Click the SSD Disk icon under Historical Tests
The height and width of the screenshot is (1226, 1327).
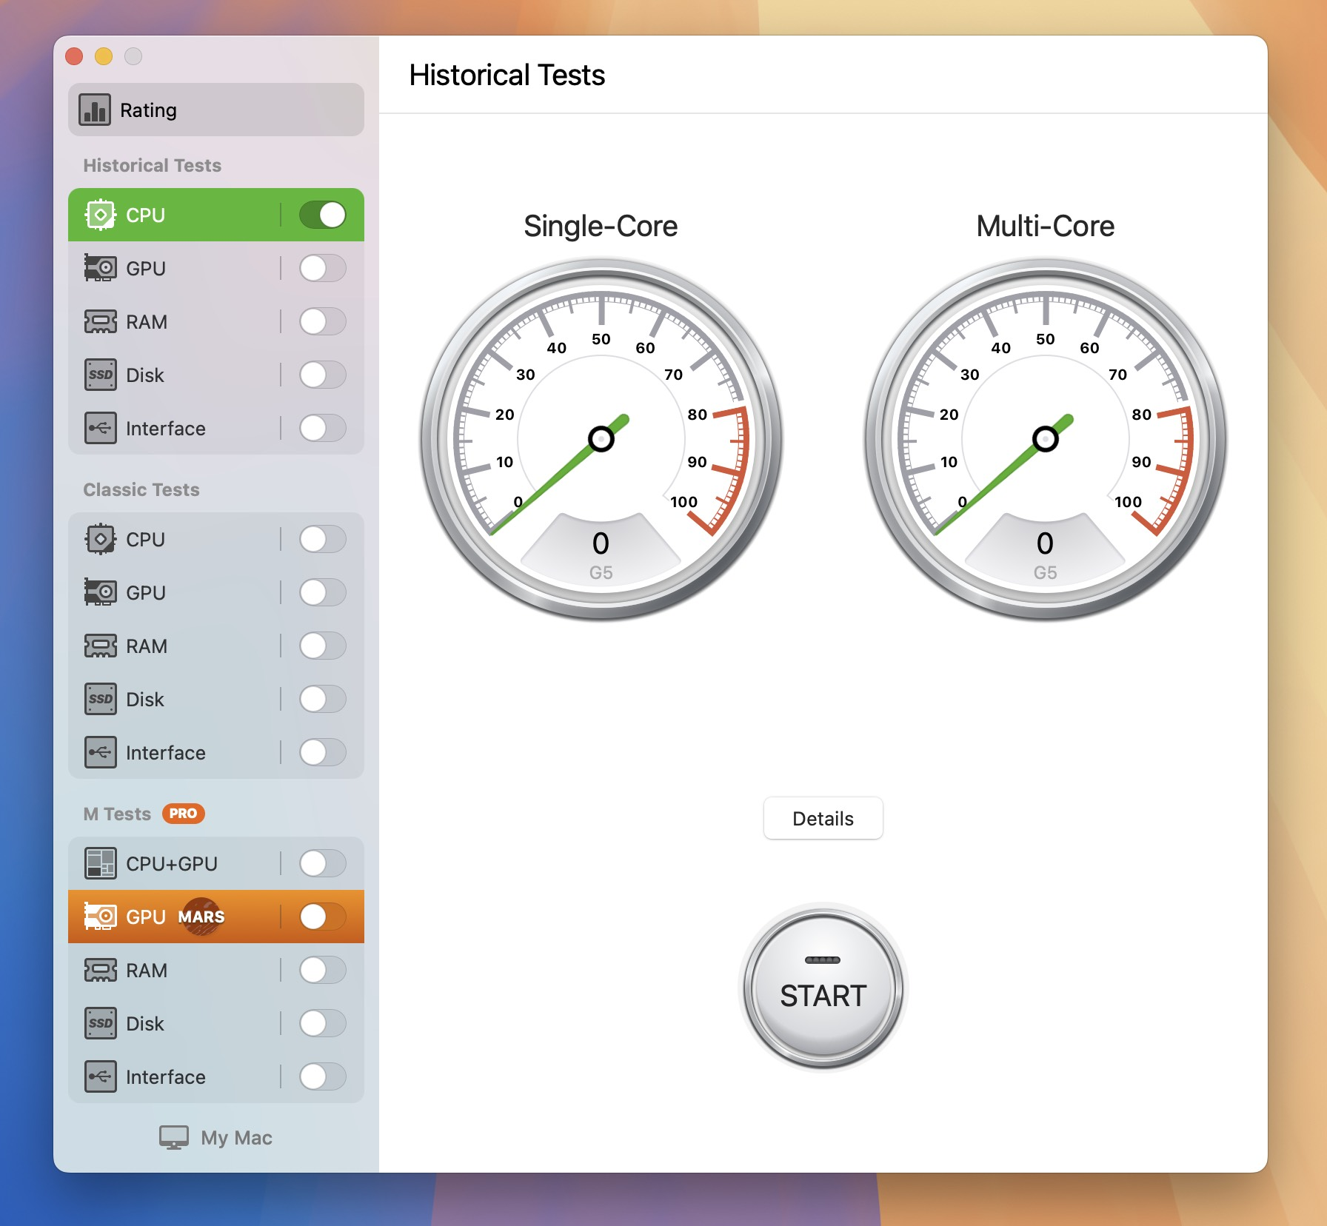click(x=100, y=375)
